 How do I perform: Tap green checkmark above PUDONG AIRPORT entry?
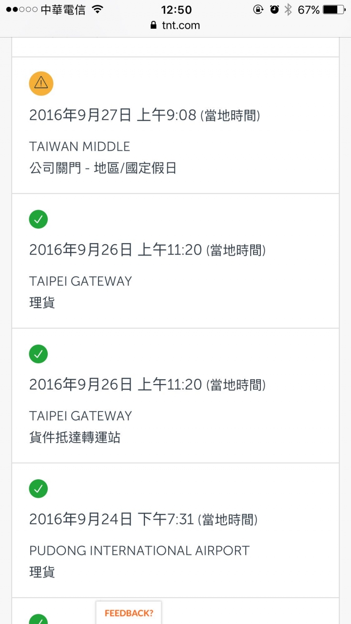[x=39, y=488]
